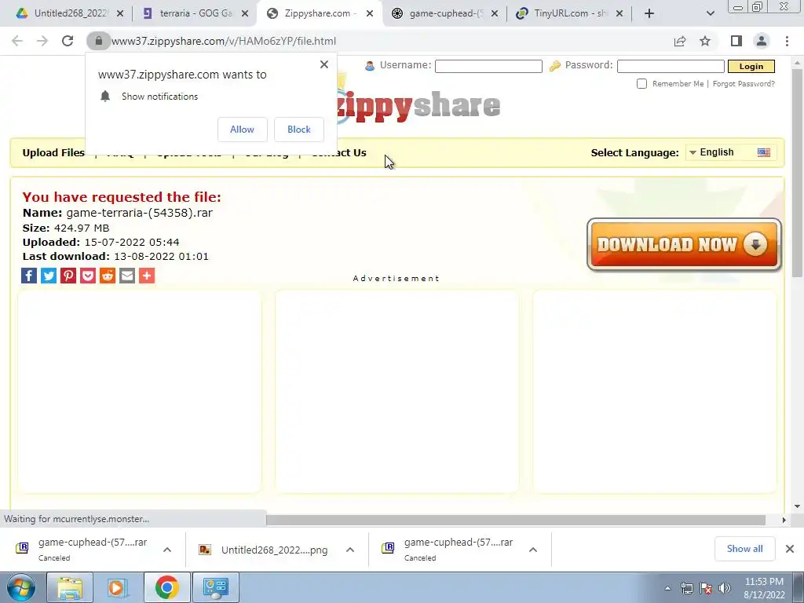804x603 pixels.
Task: Save file link to Pocket
Action: [88, 276]
